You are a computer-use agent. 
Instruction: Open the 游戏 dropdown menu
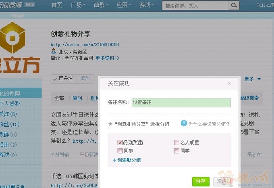pyautogui.click(x=146, y=5)
